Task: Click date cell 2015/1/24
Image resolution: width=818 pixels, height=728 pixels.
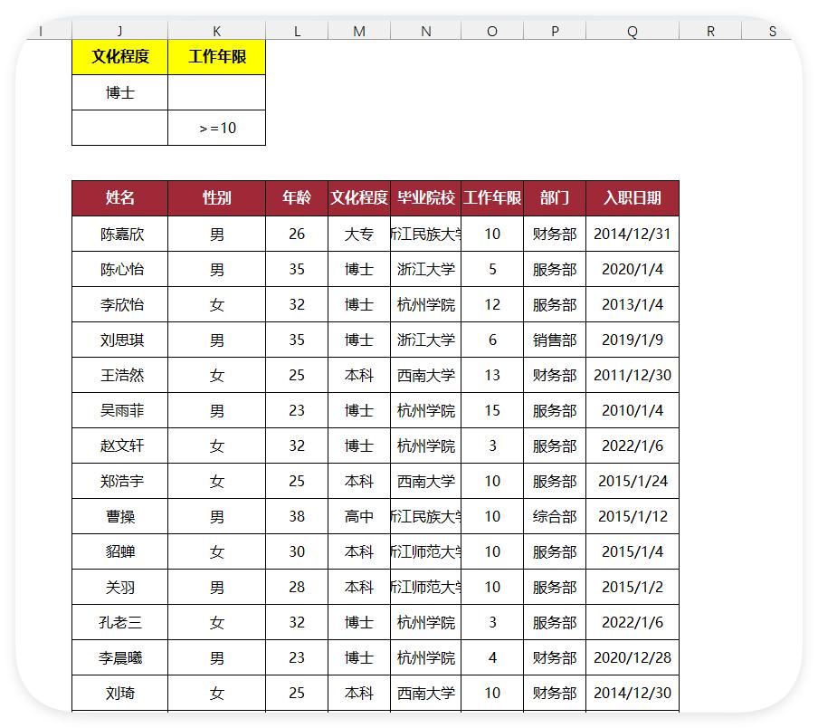Action: click(x=633, y=481)
